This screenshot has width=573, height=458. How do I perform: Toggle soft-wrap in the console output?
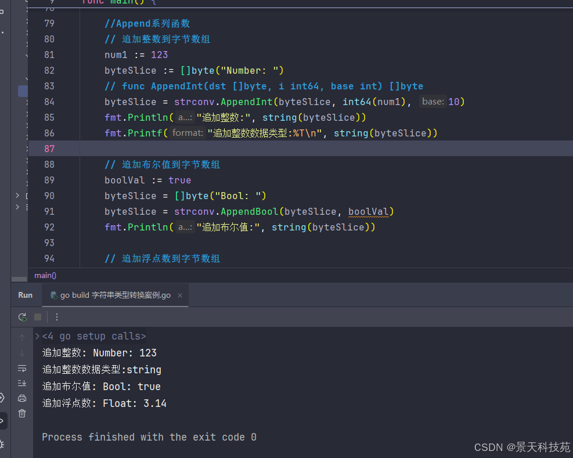tap(22, 368)
